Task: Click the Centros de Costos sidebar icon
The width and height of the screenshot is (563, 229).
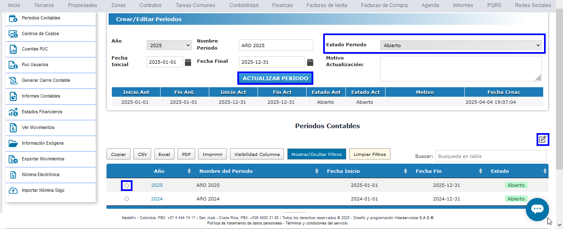Action: click(13, 34)
